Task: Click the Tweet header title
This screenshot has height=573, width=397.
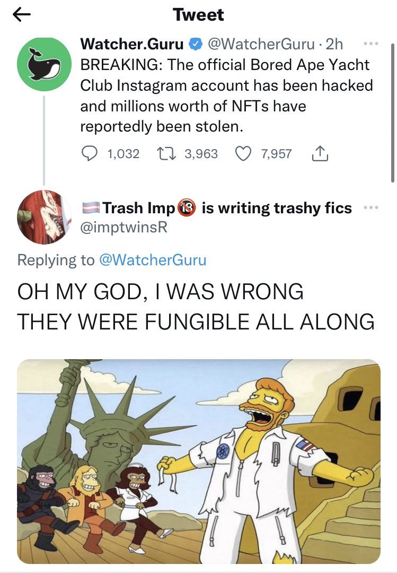Action: pyautogui.click(x=198, y=15)
